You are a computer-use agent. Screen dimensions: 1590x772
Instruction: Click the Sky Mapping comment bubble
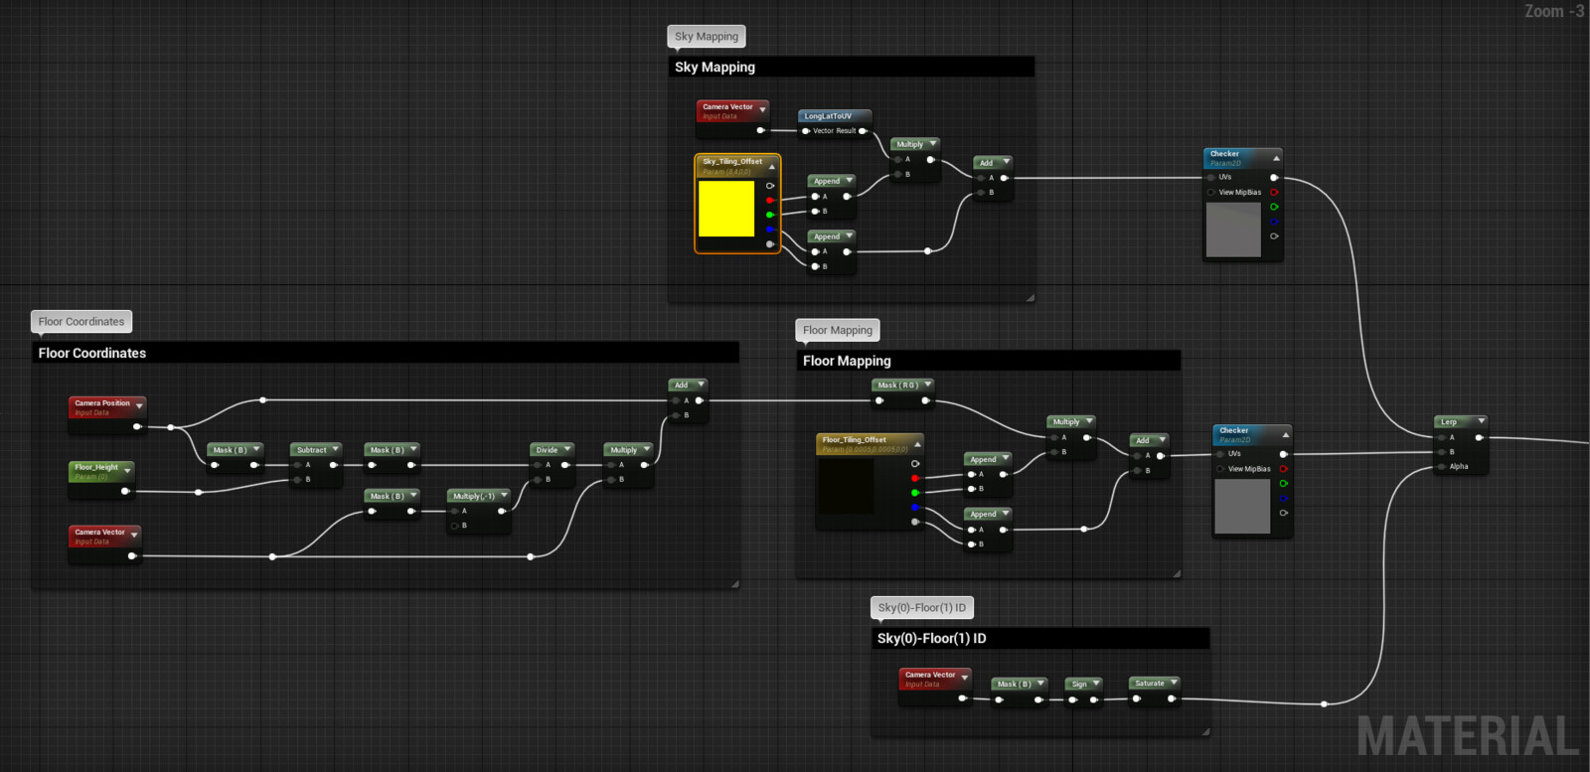coord(707,37)
